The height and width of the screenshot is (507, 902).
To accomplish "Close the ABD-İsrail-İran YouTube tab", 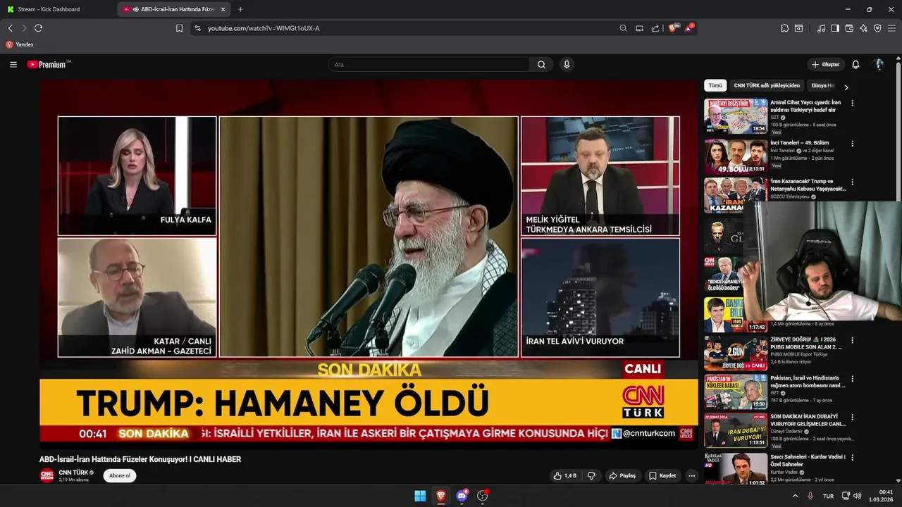I will 223,9.
